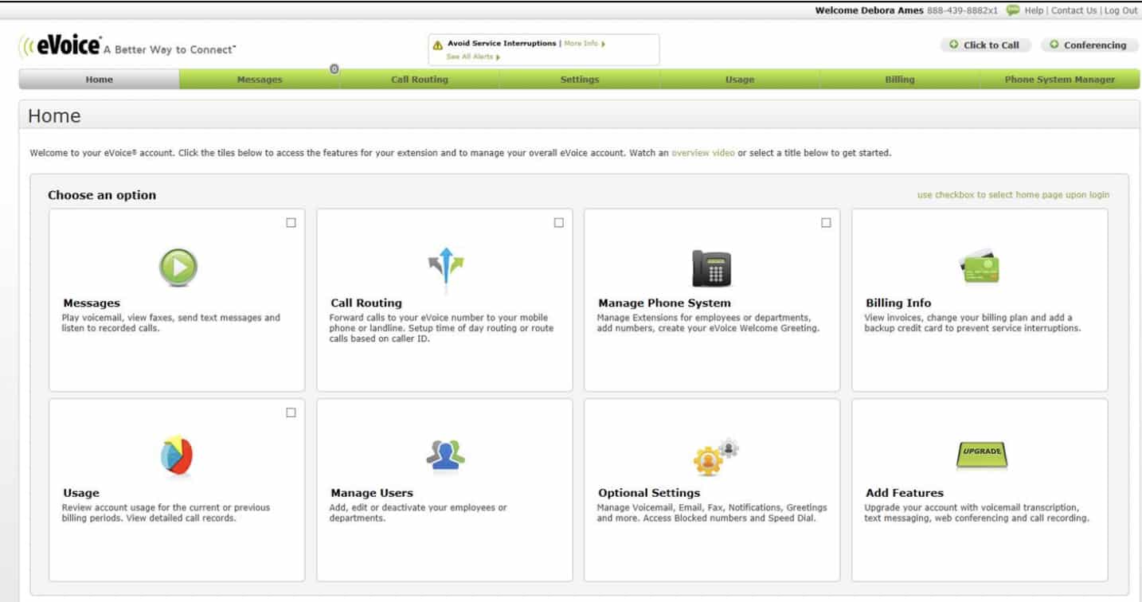This screenshot has width=1142, height=602.
Task: Open the Contact Us link
Action: tap(1074, 10)
